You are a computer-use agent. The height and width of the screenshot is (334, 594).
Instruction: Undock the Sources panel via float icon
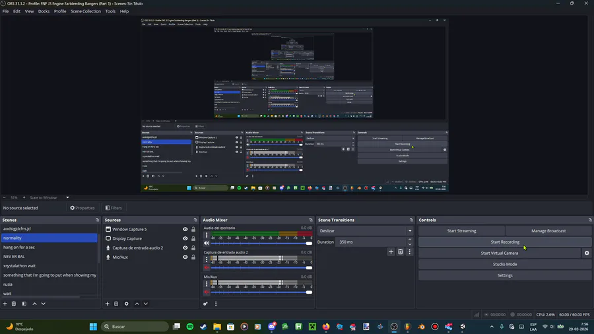pyautogui.click(x=195, y=220)
